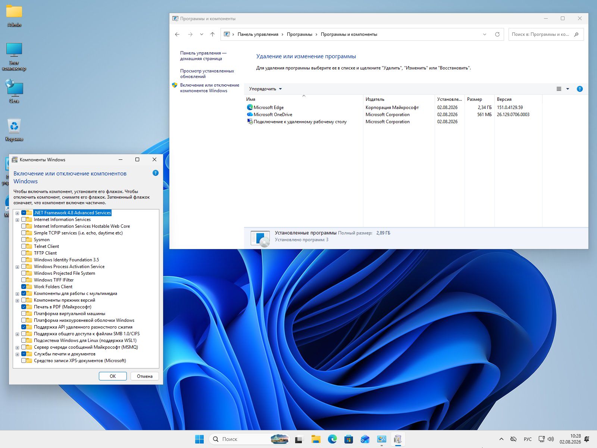Change view with the list view icon
This screenshot has width=597, height=448.
coord(559,89)
